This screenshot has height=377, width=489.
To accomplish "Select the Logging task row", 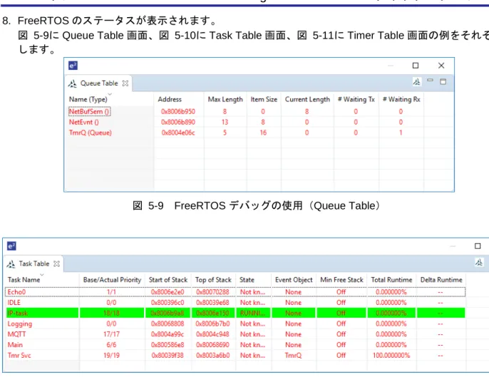I will (x=235, y=324).
